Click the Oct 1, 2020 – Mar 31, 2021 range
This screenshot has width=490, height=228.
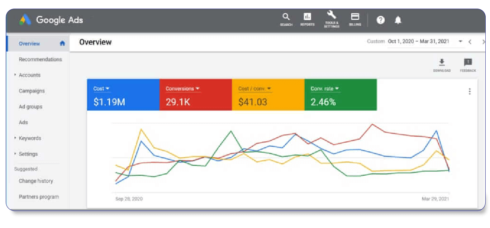(418, 42)
